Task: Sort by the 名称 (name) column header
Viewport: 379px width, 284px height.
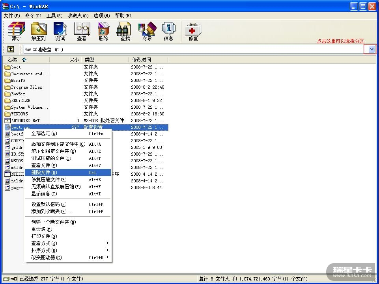Action: [x=26, y=59]
